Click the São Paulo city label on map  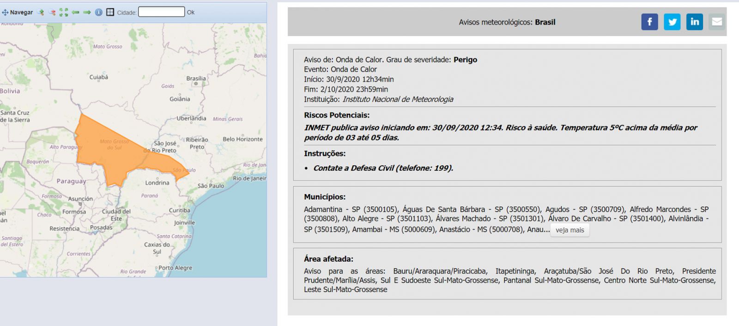(x=211, y=186)
